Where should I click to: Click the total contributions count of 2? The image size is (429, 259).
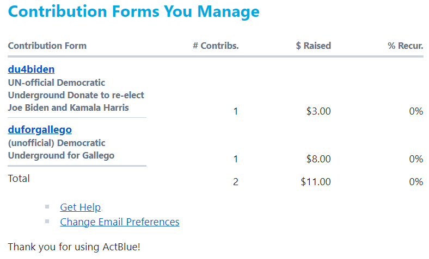236,182
